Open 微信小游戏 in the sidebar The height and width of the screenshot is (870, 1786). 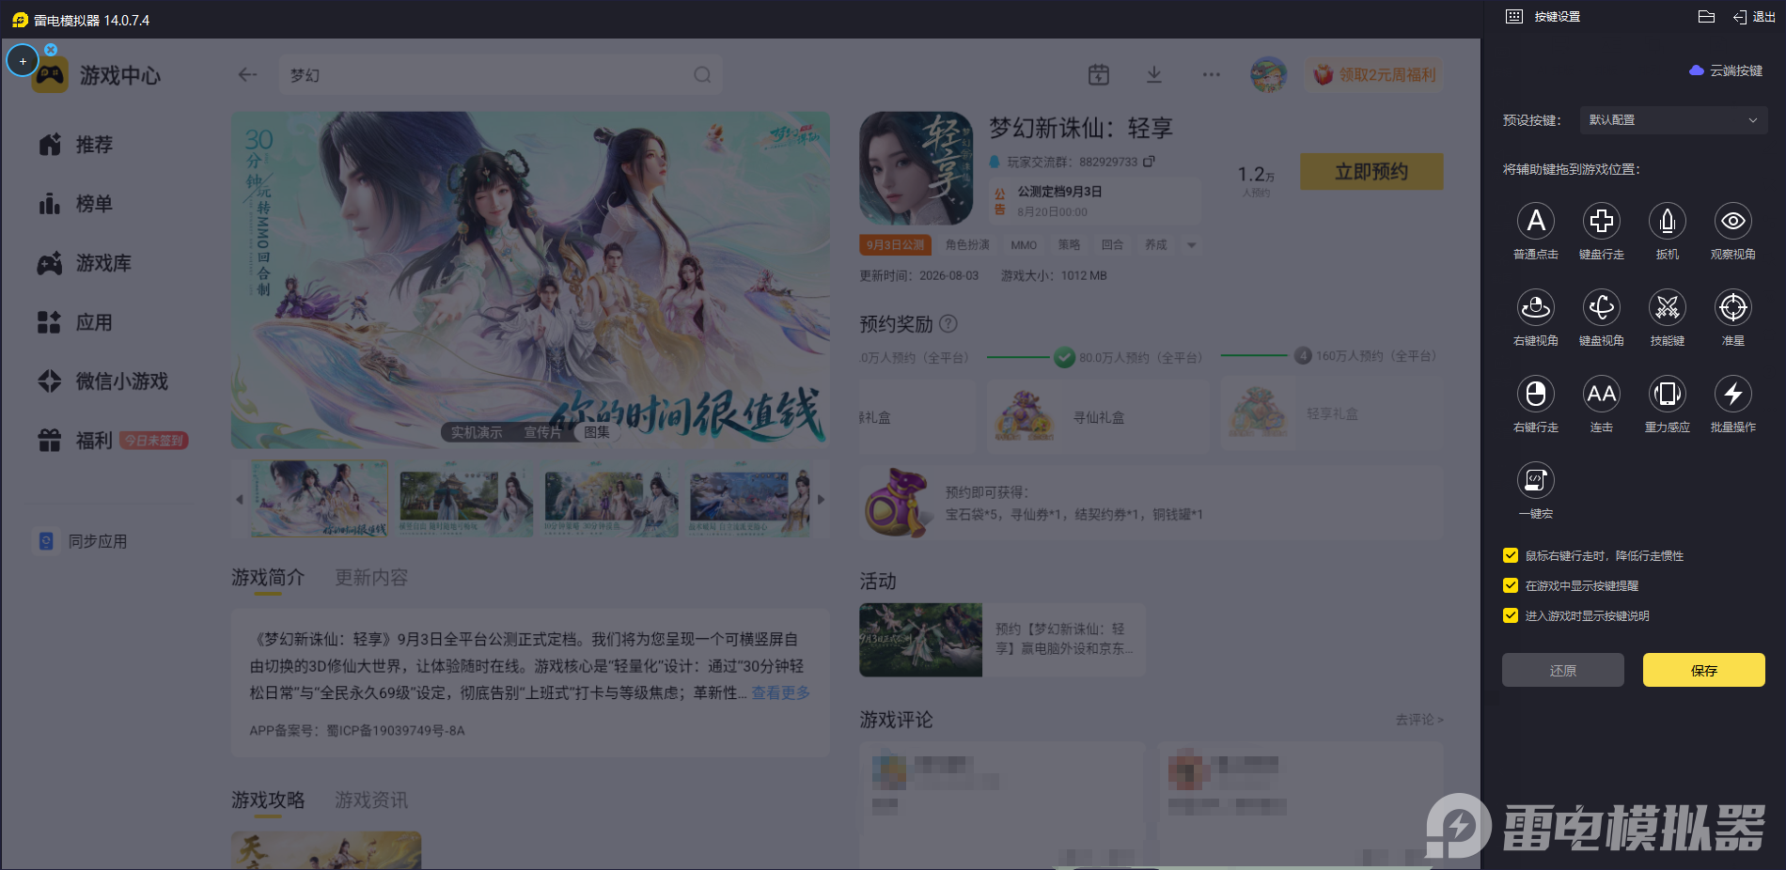click(x=102, y=381)
